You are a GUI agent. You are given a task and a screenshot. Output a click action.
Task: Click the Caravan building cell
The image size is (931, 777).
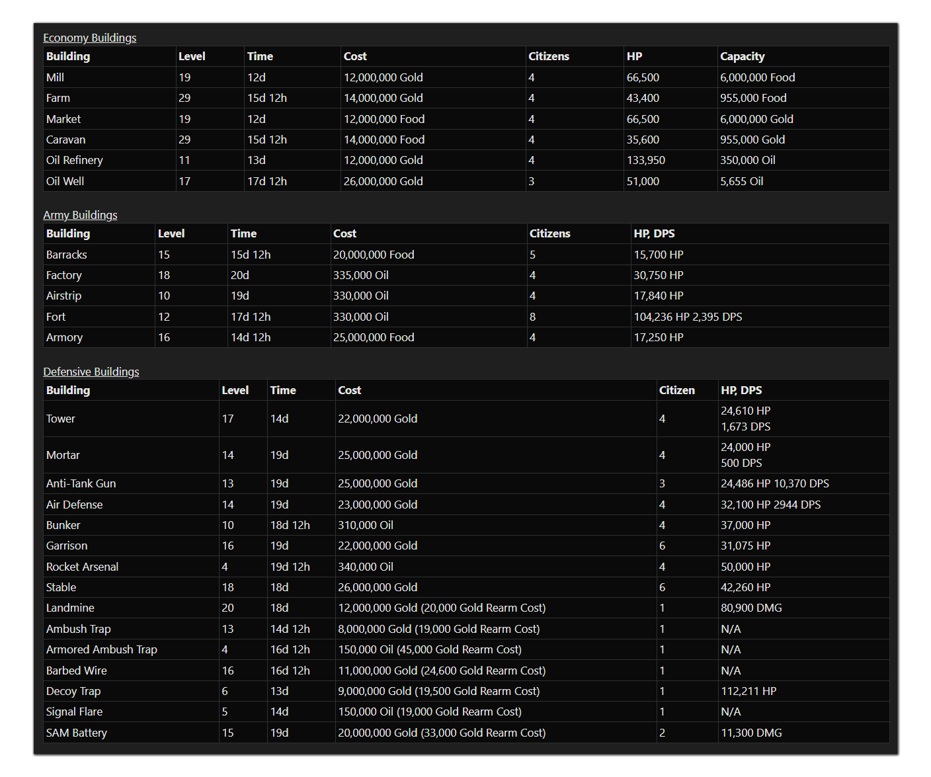110,140
